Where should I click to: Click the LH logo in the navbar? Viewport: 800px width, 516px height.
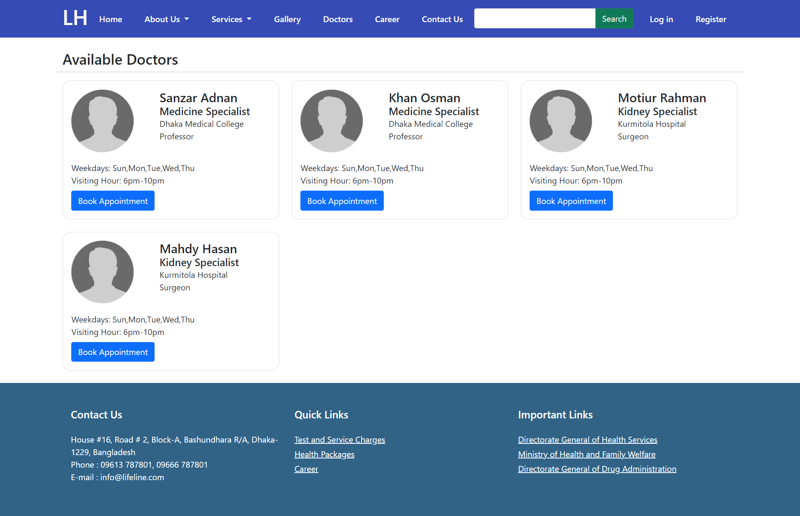click(x=75, y=18)
